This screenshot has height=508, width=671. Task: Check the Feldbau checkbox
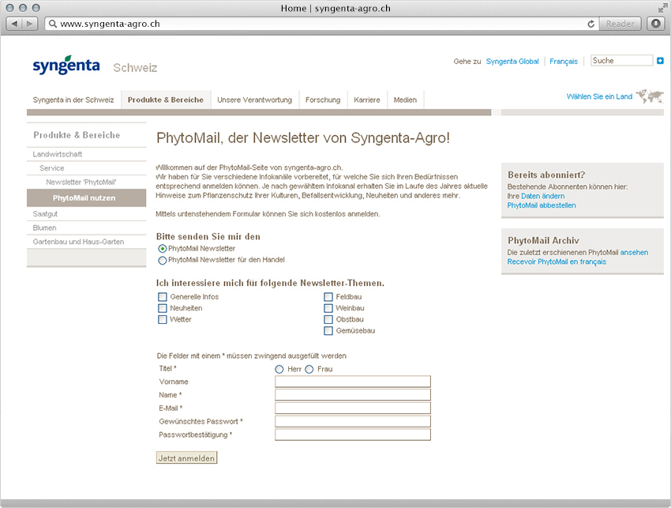click(x=328, y=297)
